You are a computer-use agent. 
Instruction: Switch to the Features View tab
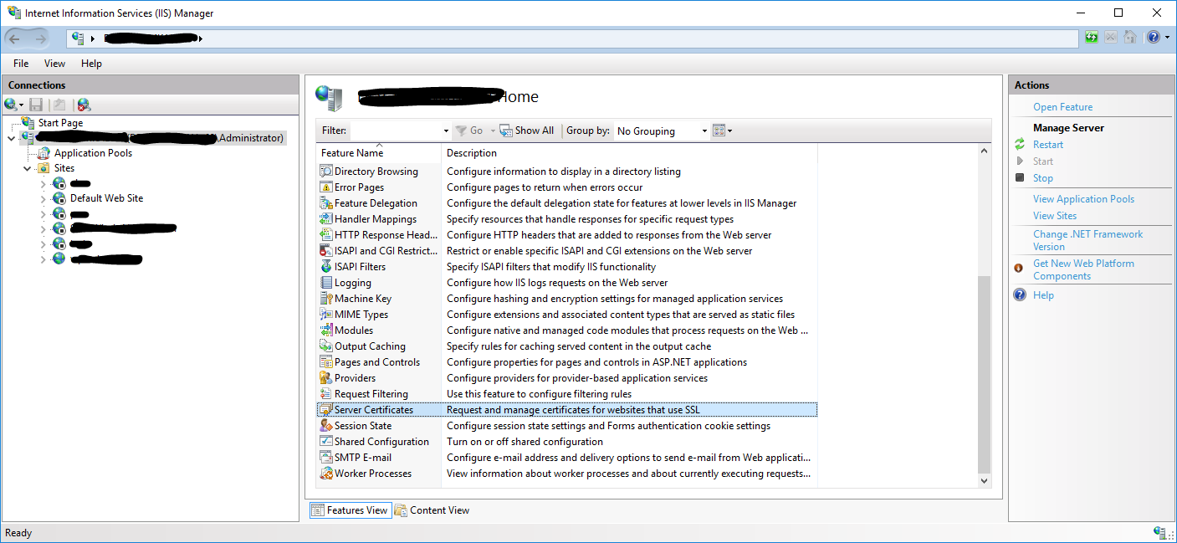coord(350,510)
